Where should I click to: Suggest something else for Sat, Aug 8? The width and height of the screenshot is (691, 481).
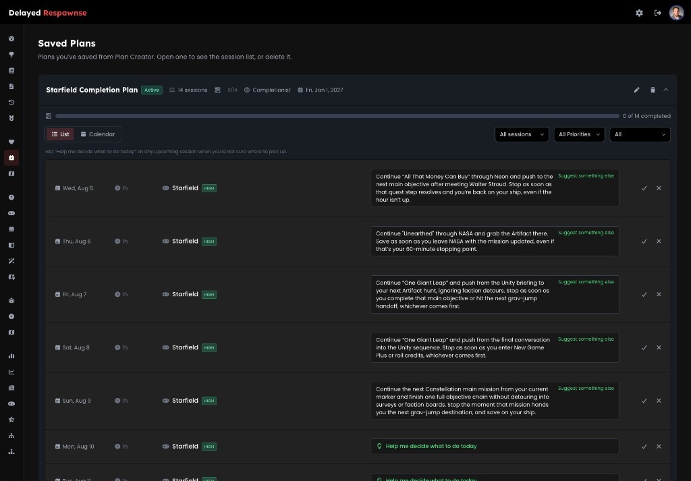click(x=586, y=339)
